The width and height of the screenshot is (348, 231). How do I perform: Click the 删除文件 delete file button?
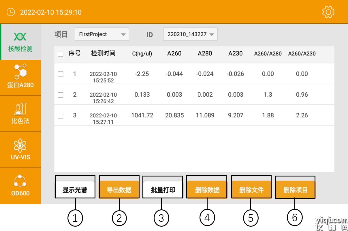click(x=251, y=190)
